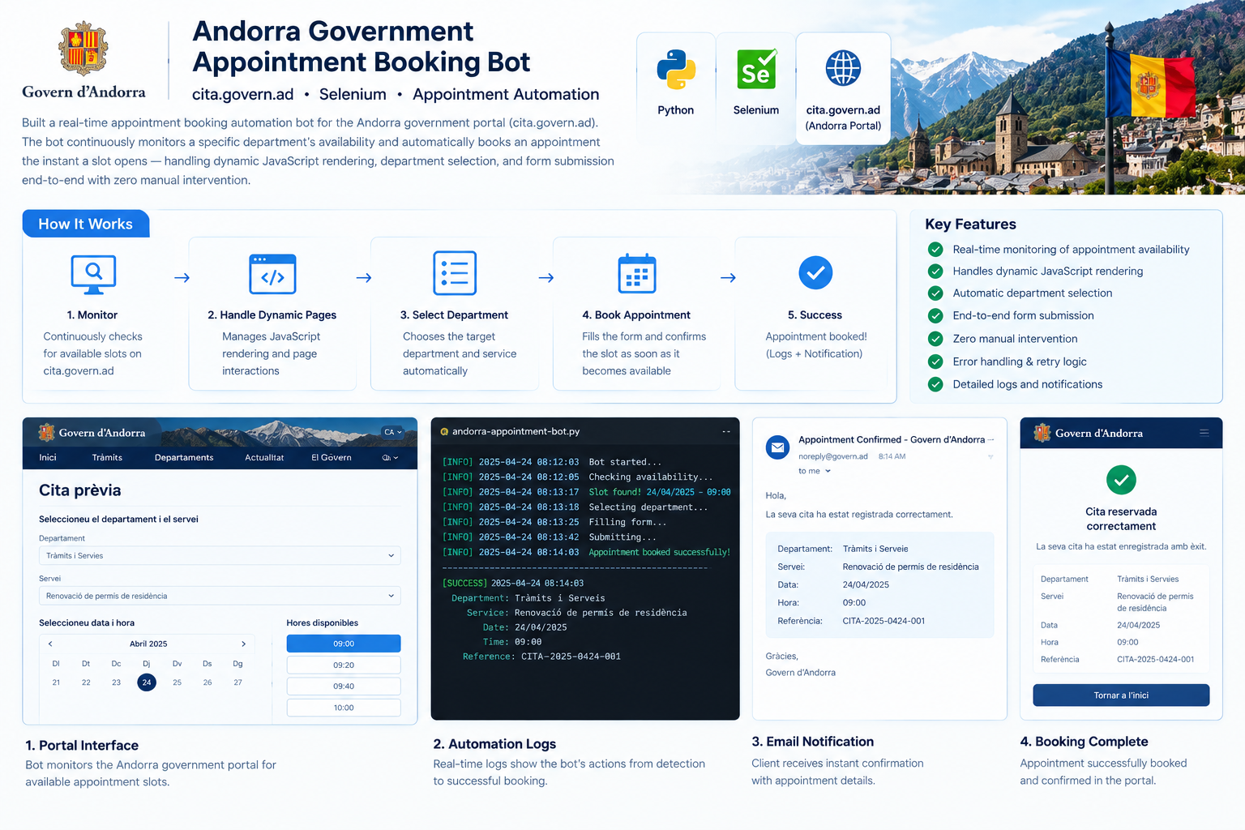1245x830 pixels.
Task: Open the Tràmits menu item
Action: click(107, 457)
